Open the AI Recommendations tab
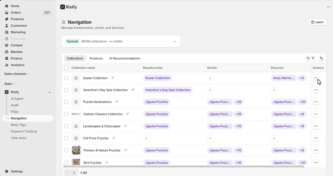 click(125, 59)
